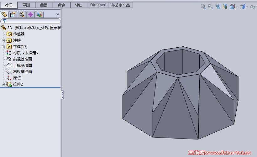Expand the 实体(17) folder node
Image resolution: width=257 pixels, height=157 pixels.
(x=3, y=47)
